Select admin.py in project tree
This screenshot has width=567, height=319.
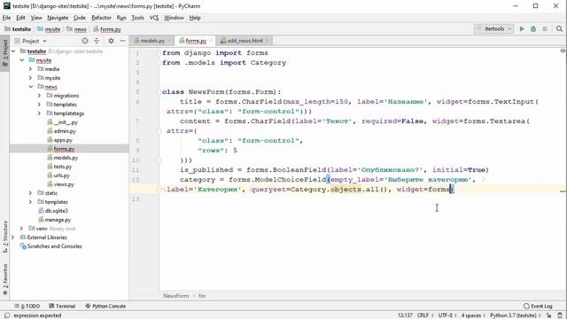tap(65, 131)
